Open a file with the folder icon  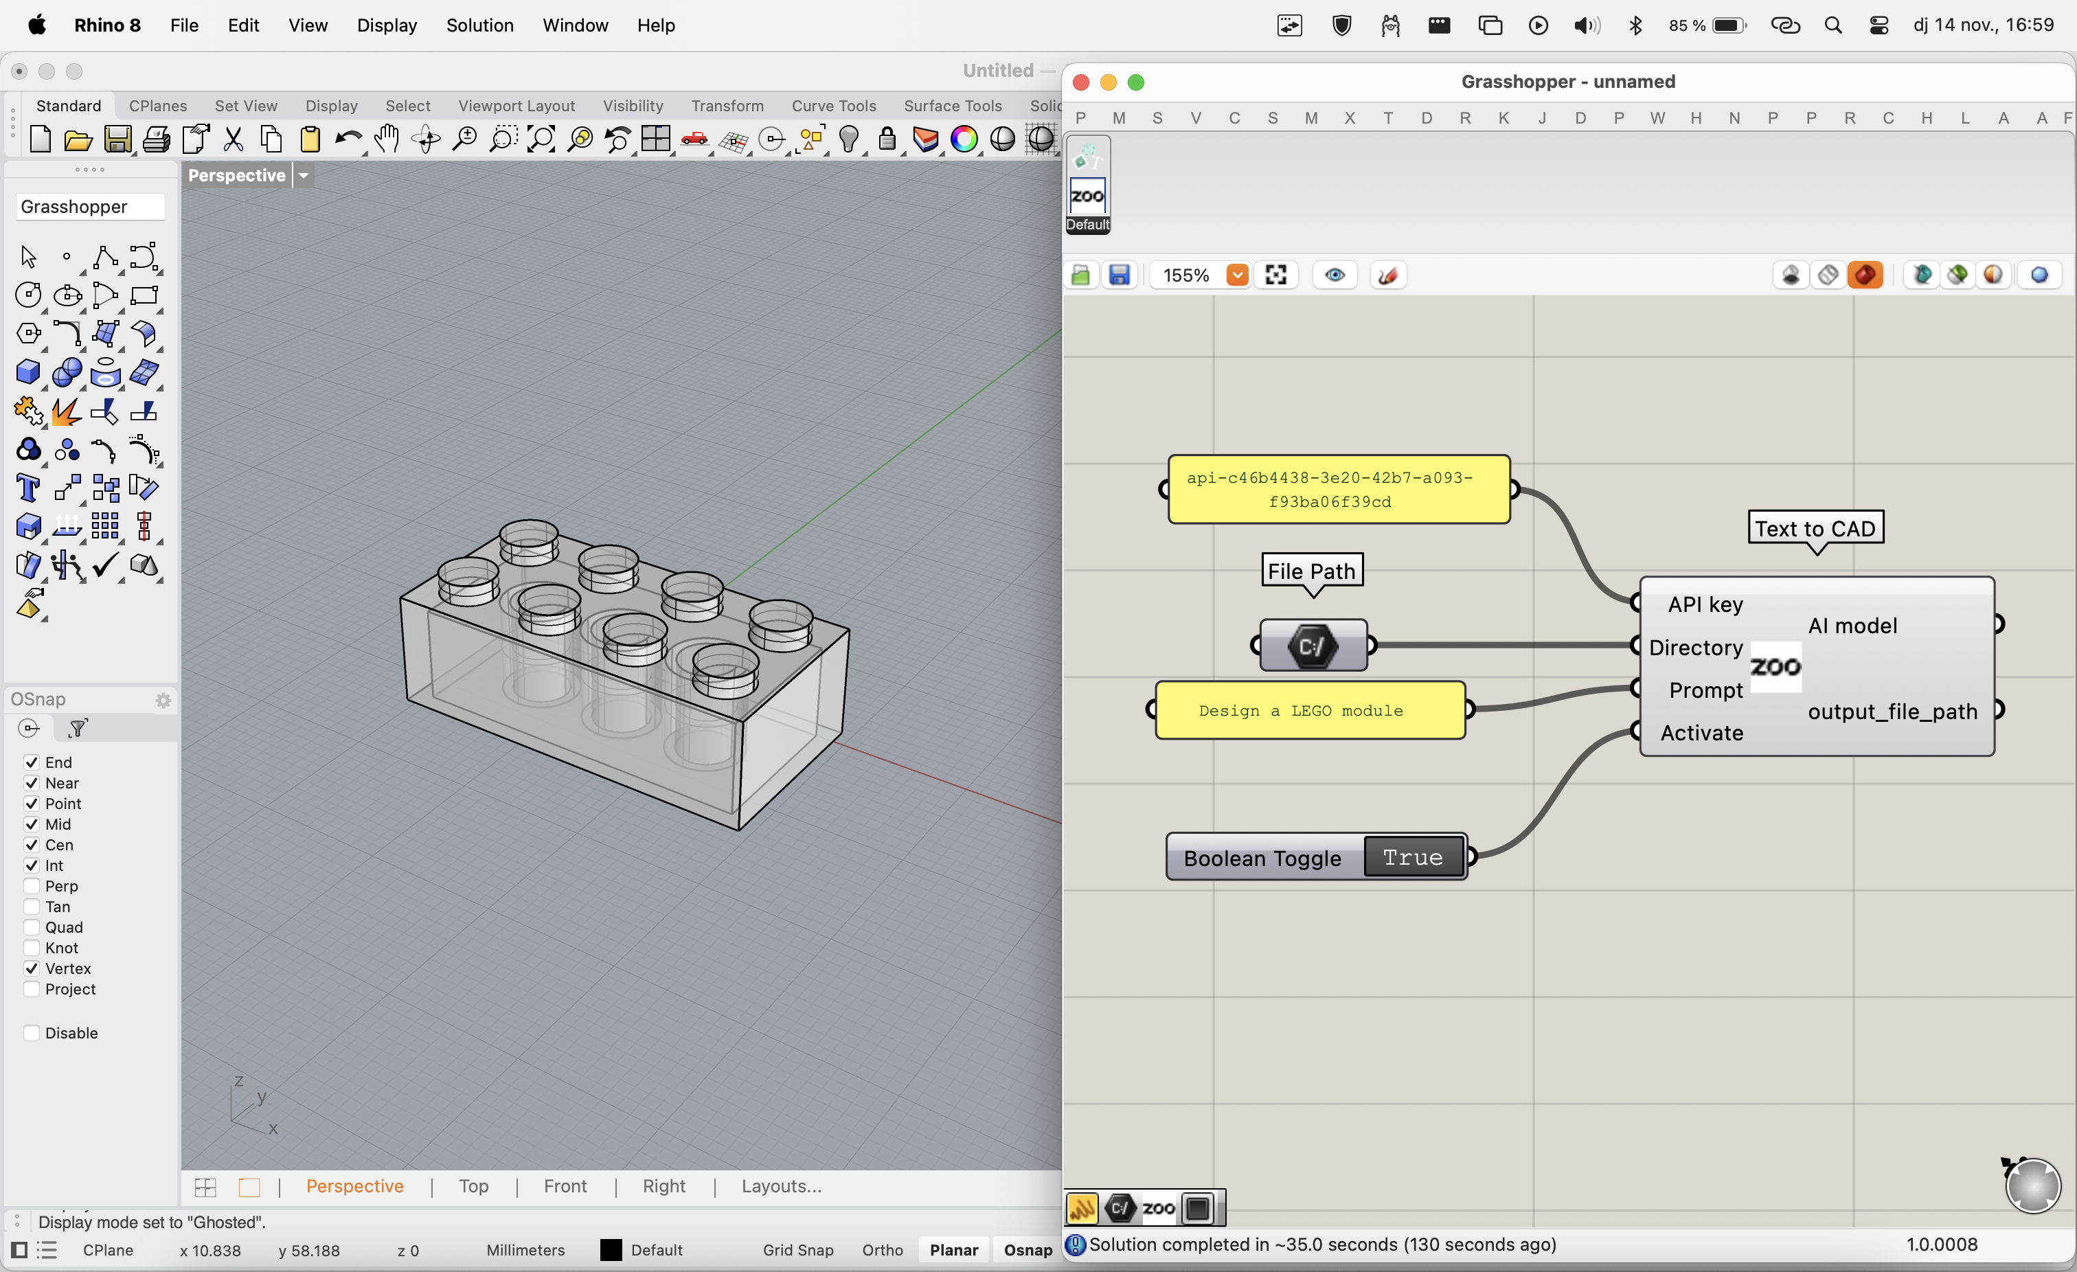click(x=78, y=139)
